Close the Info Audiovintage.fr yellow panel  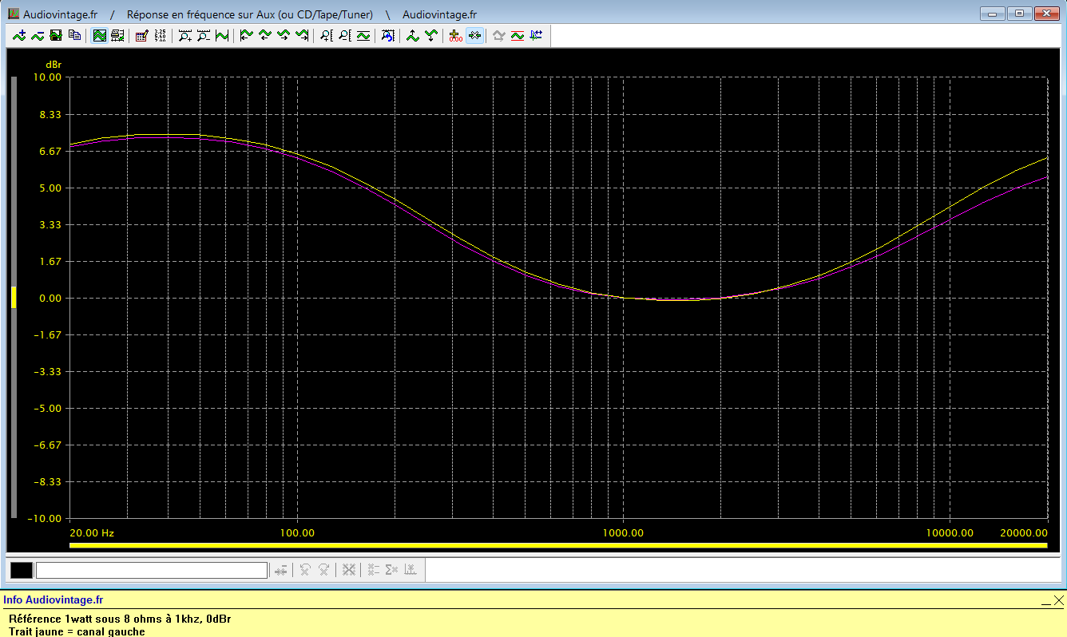(x=1058, y=600)
